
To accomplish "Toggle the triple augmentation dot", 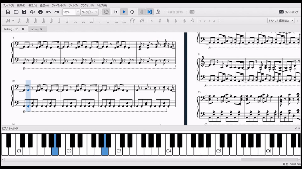I will [x=116, y=22].
